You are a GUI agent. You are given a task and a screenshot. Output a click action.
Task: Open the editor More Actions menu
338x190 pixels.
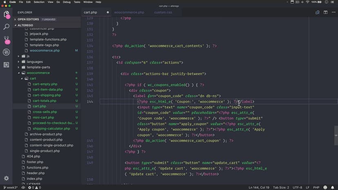coord(333,12)
